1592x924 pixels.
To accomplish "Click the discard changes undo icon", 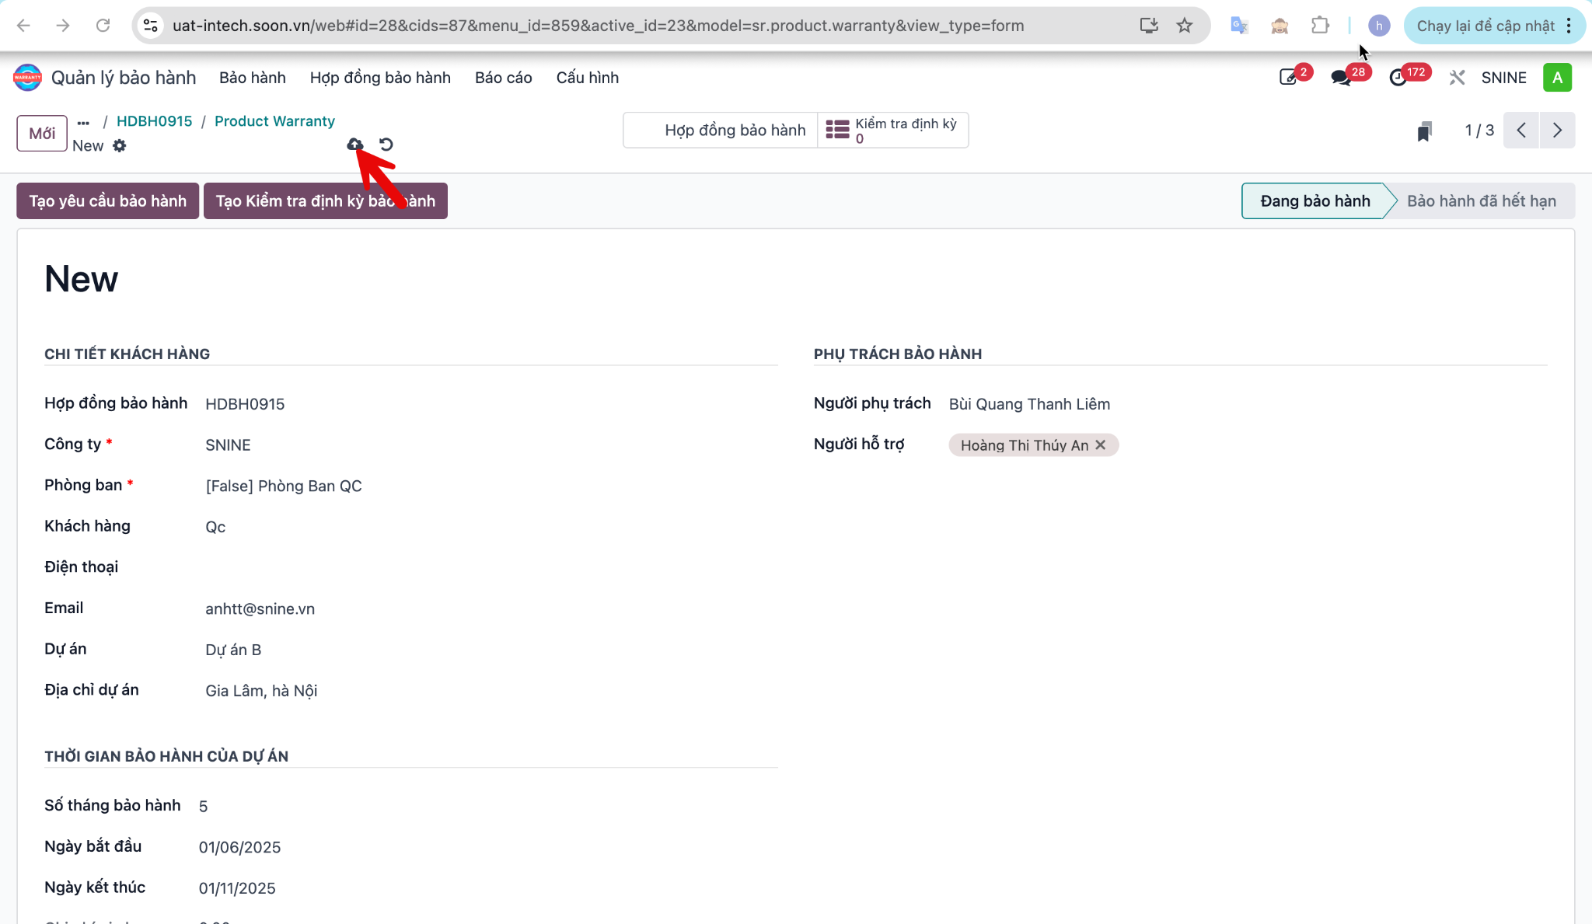I will tap(386, 145).
